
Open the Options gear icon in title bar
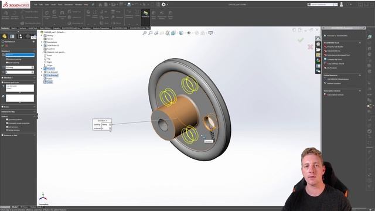pos(163,4)
